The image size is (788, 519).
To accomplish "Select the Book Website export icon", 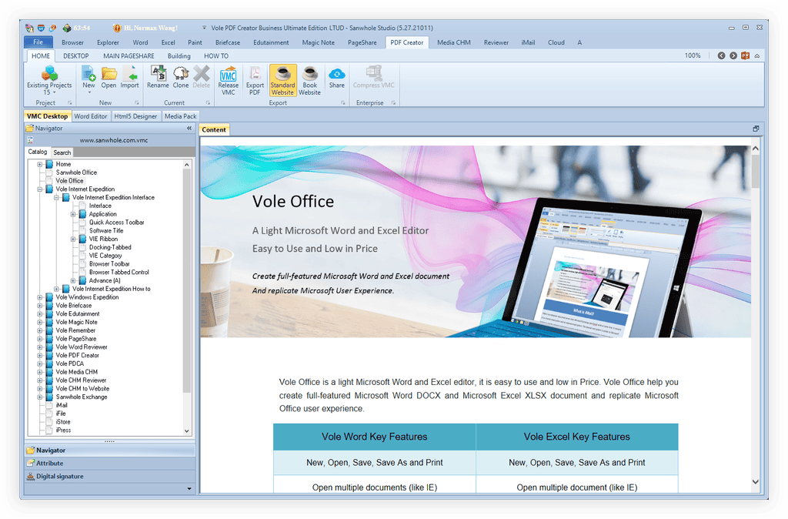I will [x=309, y=73].
